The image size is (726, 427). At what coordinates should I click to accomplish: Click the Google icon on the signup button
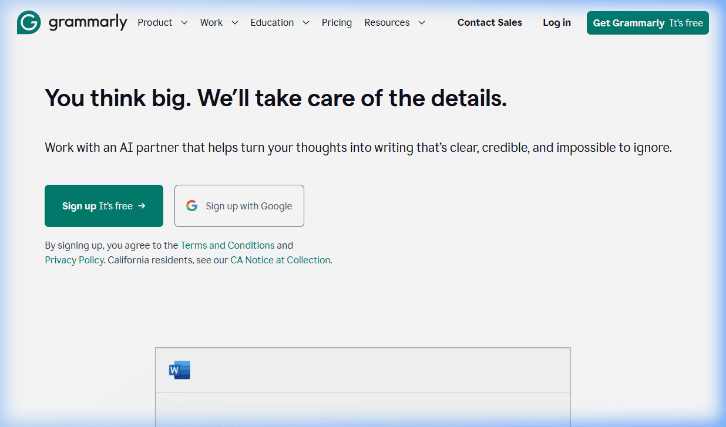192,205
